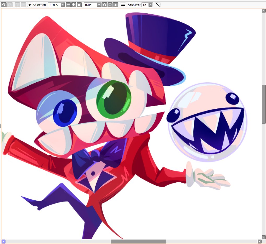Click the disabled deselect button
This screenshot has height=244, width=266.
pyautogui.click(x=17, y=5)
